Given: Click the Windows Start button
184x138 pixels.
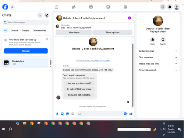Looking at the screenshot, I should click(3, 129).
